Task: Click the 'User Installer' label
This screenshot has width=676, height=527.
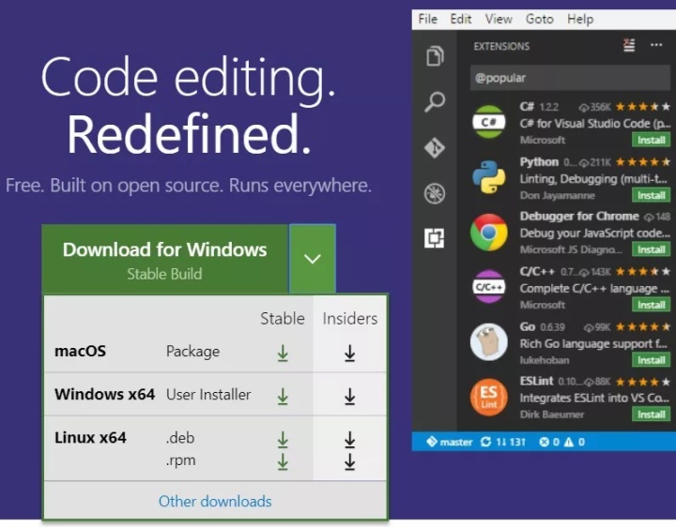Action: click(208, 395)
